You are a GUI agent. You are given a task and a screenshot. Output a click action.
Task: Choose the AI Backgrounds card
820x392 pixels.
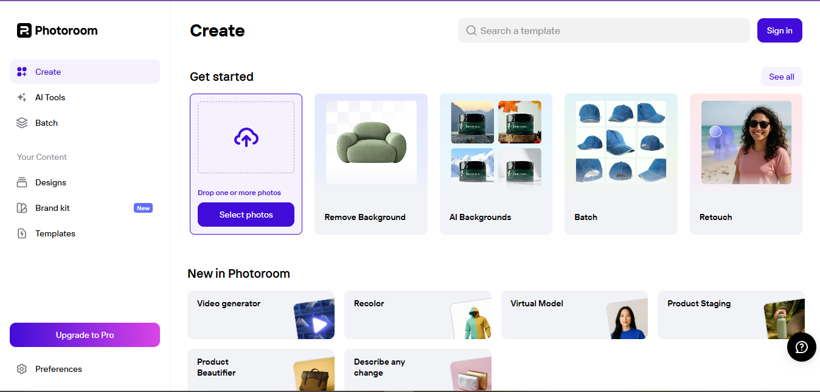point(496,164)
